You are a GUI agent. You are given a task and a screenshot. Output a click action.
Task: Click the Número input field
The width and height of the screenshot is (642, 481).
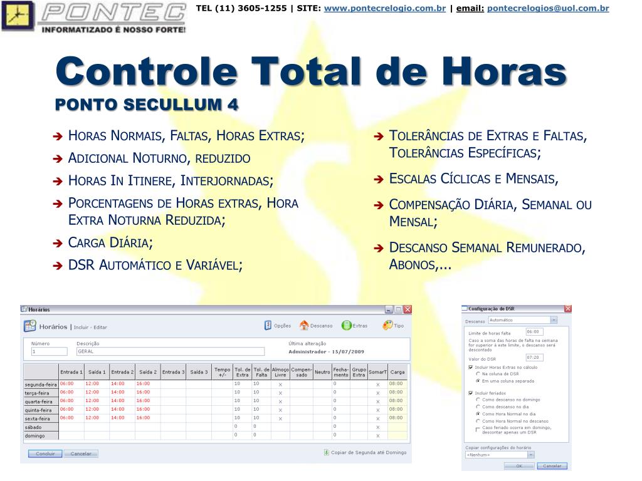point(49,351)
